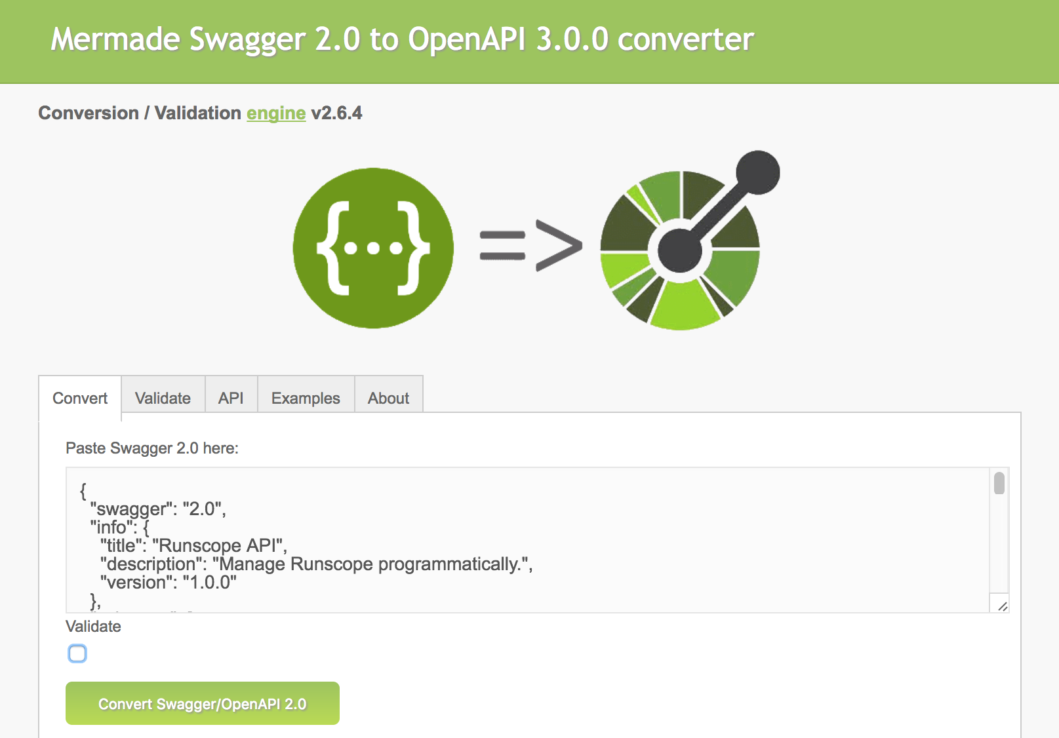
Task: Enable the Validate checkbox
Action: (x=77, y=653)
